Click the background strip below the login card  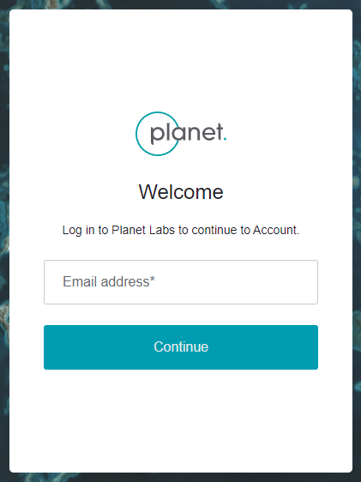[x=181, y=478]
